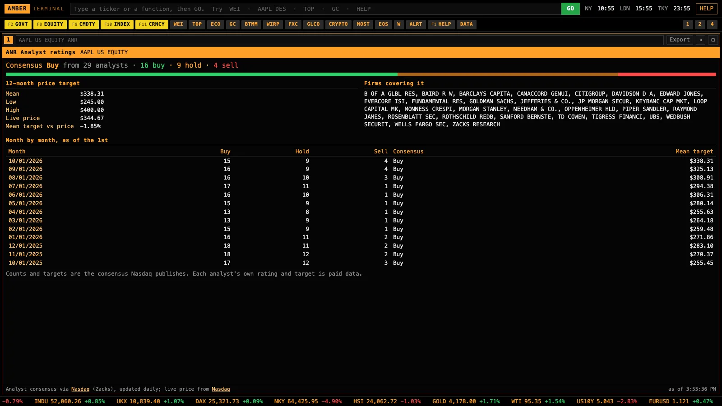Click the back arrow icon beside Export

coord(700,40)
